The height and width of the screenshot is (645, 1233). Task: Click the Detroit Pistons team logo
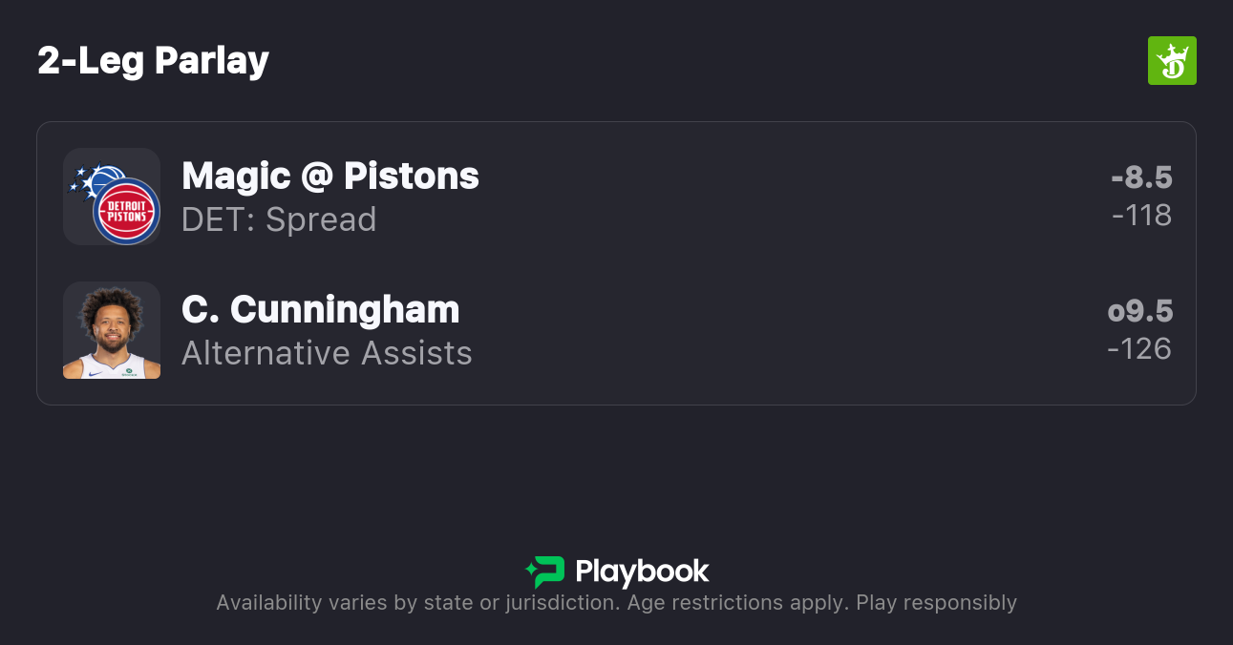click(126, 212)
